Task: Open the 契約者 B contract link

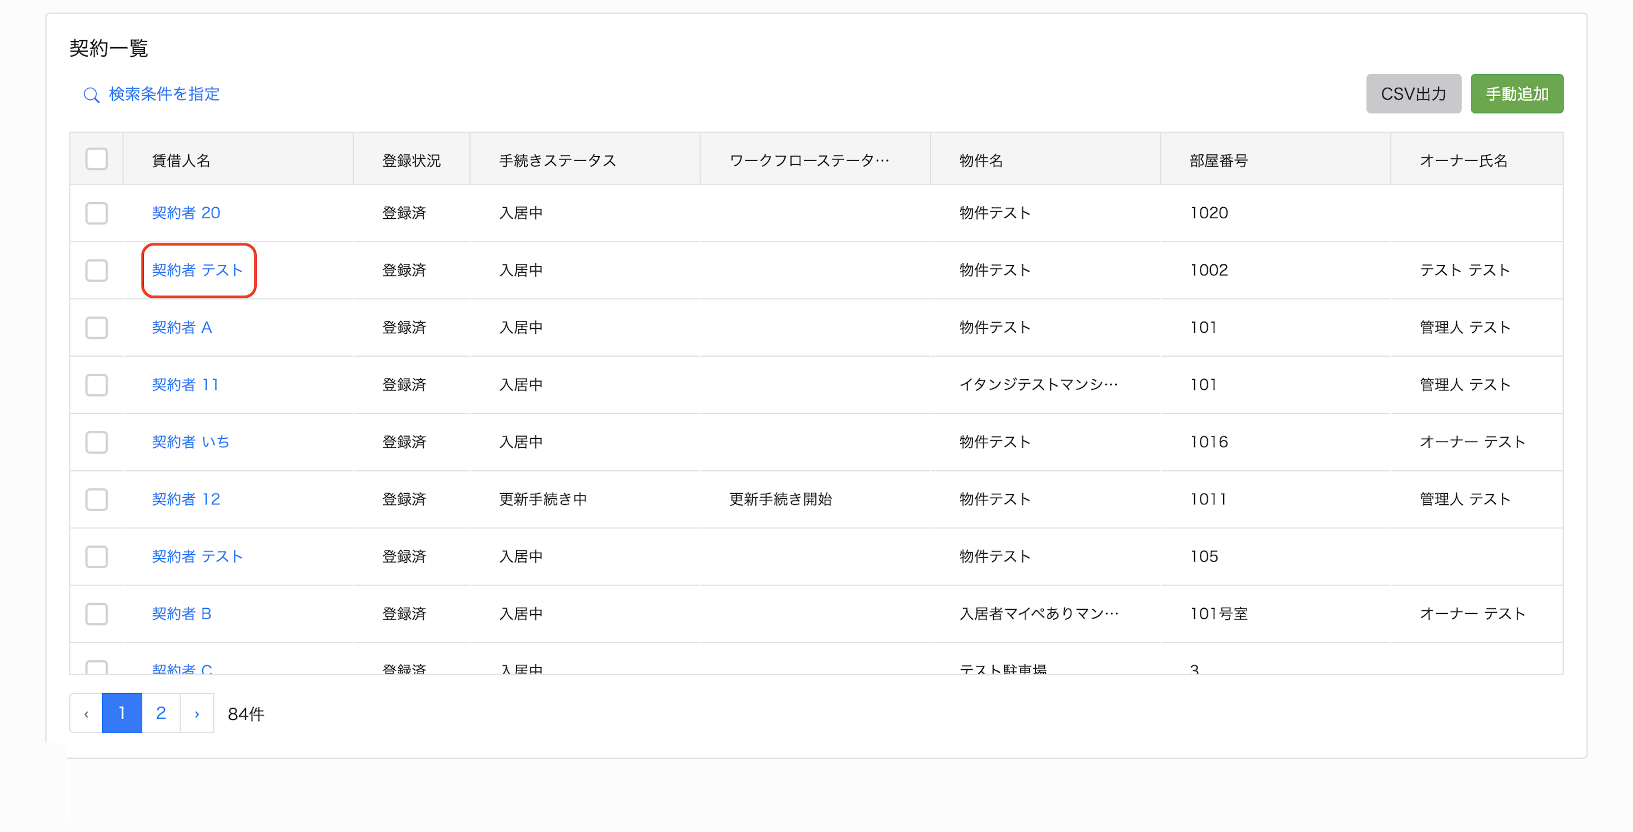Action: tap(181, 613)
